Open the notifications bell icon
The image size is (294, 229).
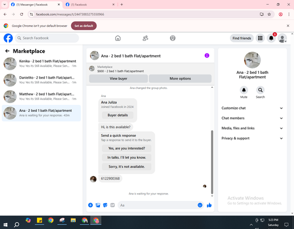pyautogui.click(x=271, y=38)
